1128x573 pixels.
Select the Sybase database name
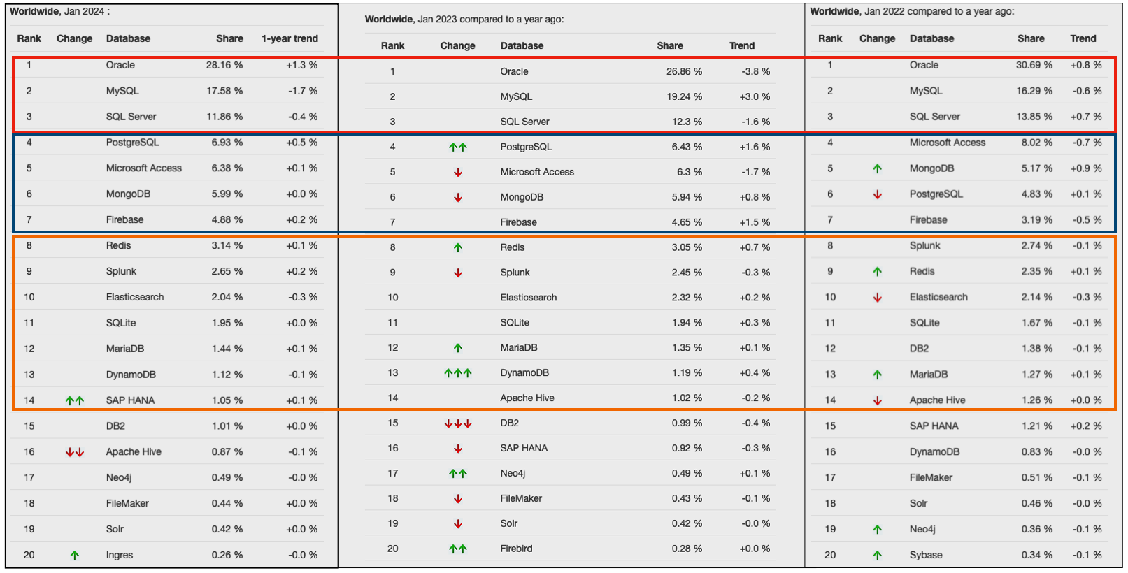(x=926, y=555)
